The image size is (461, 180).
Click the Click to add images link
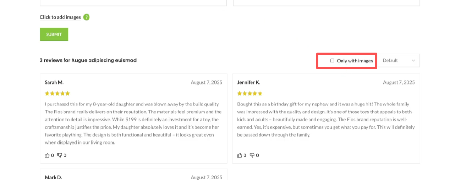click(x=60, y=17)
